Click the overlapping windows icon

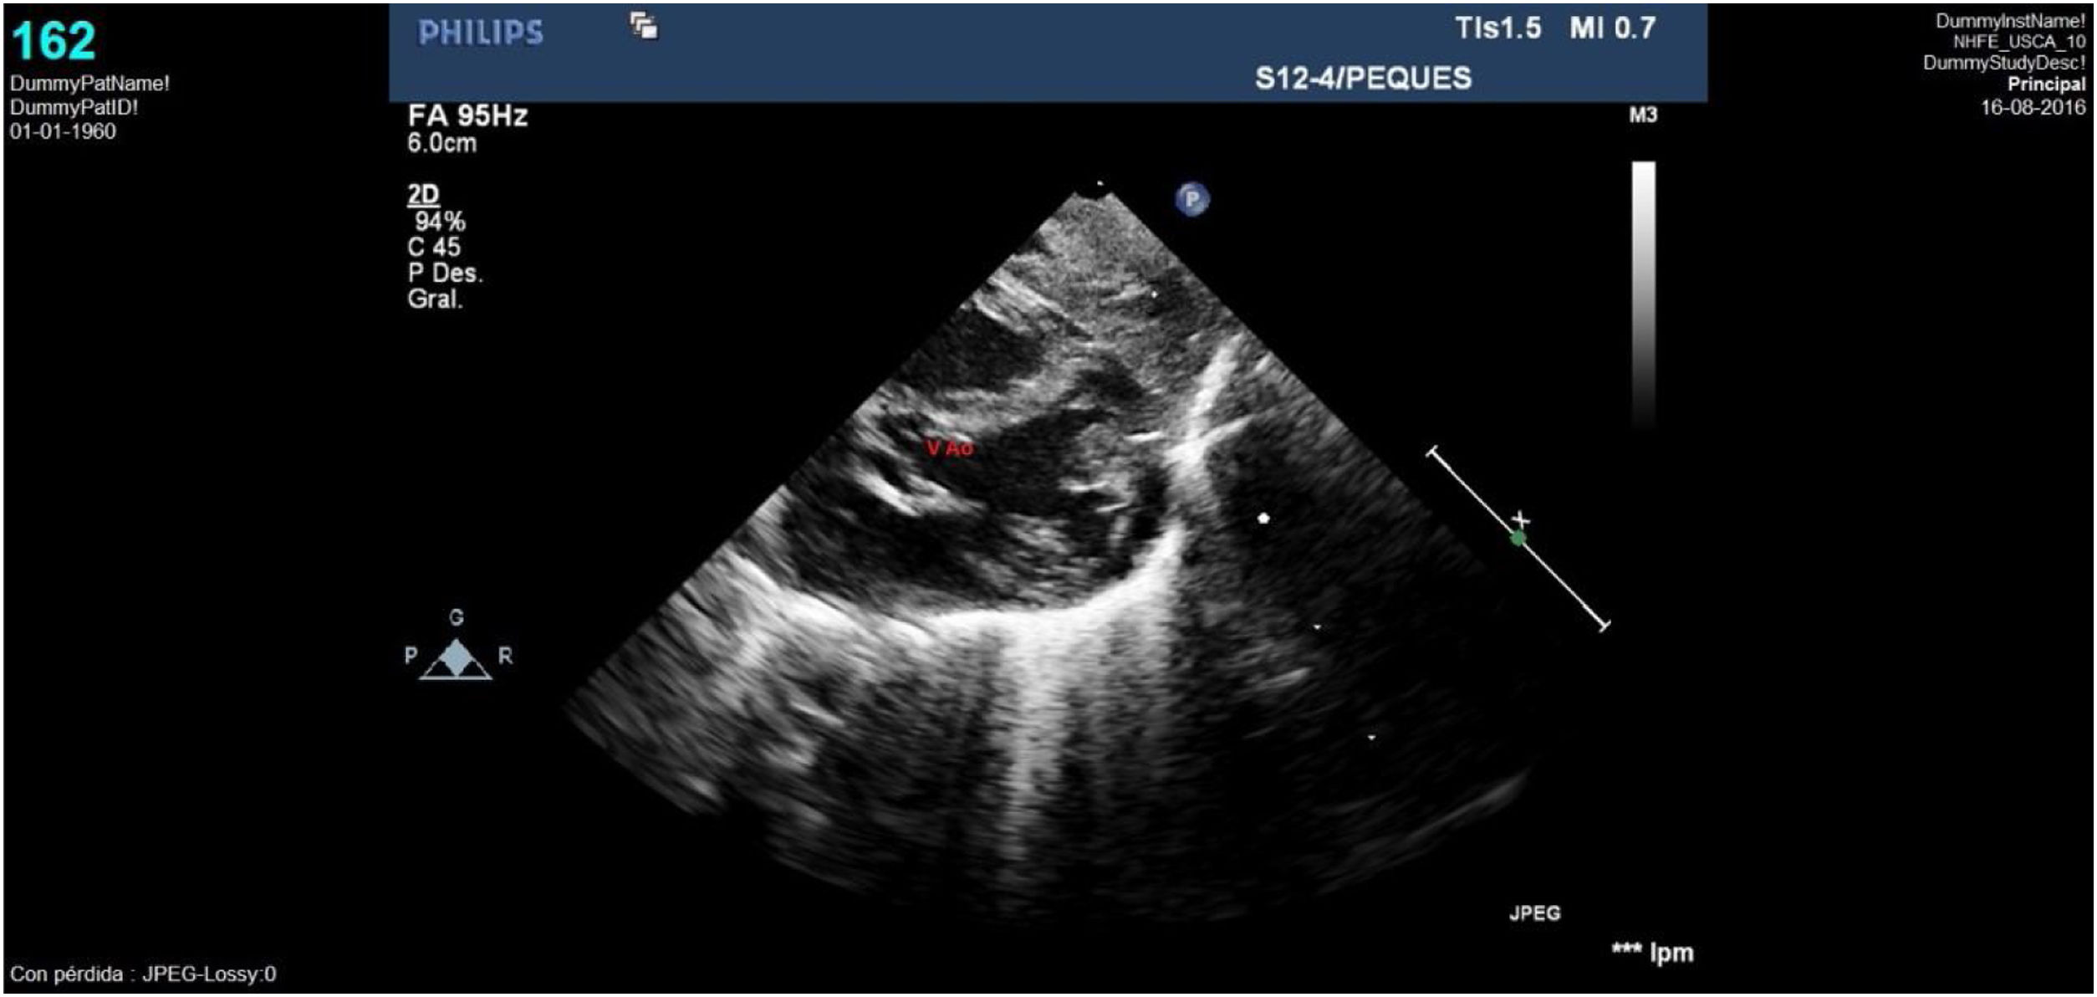644,26
